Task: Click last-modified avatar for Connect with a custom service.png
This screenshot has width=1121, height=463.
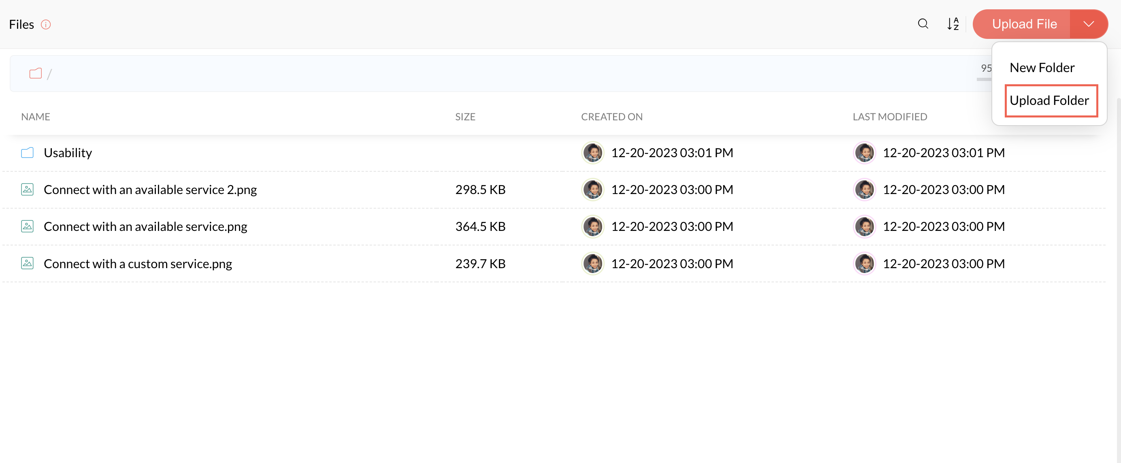Action: [864, 264]
